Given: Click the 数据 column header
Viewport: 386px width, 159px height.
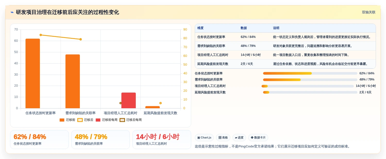Looking at the screenshot, I should 244,28.
